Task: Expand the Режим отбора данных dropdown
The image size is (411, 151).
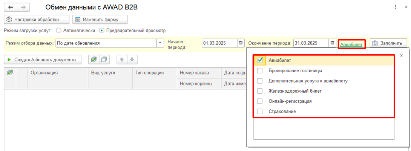Action: [x=161, y=43]
